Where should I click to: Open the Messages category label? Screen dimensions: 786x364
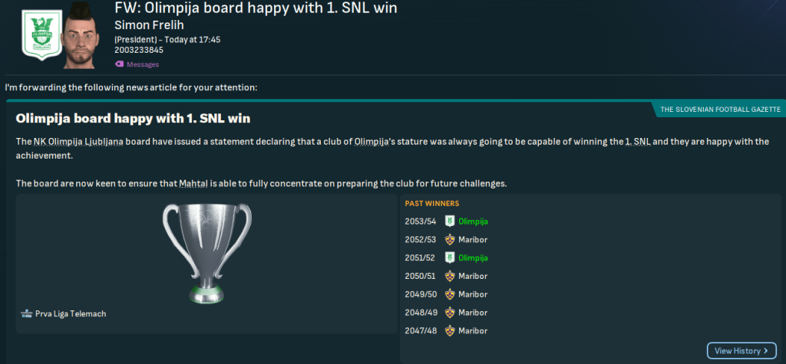click(142, 64)
